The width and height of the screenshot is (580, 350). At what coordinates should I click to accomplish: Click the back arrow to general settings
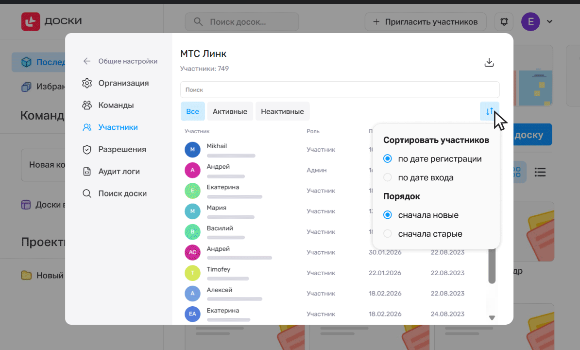click(87, 61)
